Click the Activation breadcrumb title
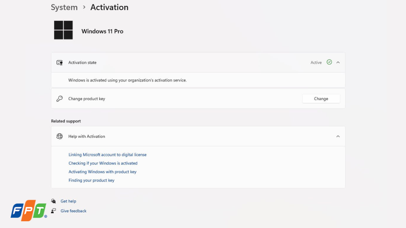Viewport: 406px width, 228px height. pos(109,7)
